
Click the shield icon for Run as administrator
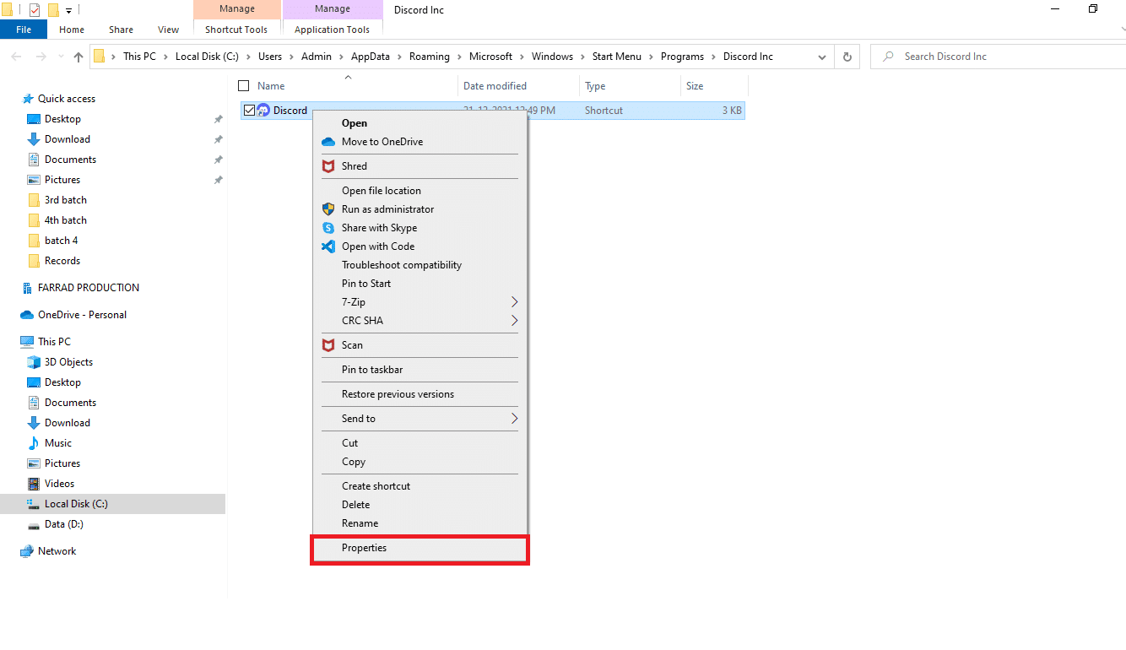[x=328, y=209]
